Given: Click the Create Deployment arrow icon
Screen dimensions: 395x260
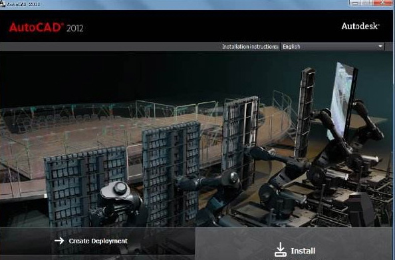Looking at the screenshot, I should pos(59,241).
